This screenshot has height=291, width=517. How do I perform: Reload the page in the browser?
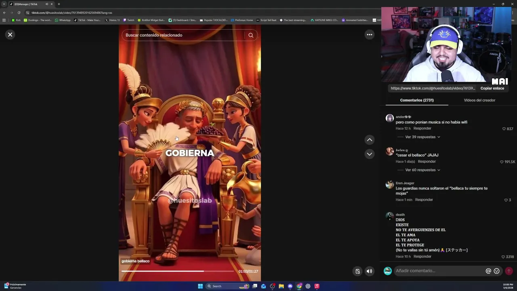tap(19, 13)
